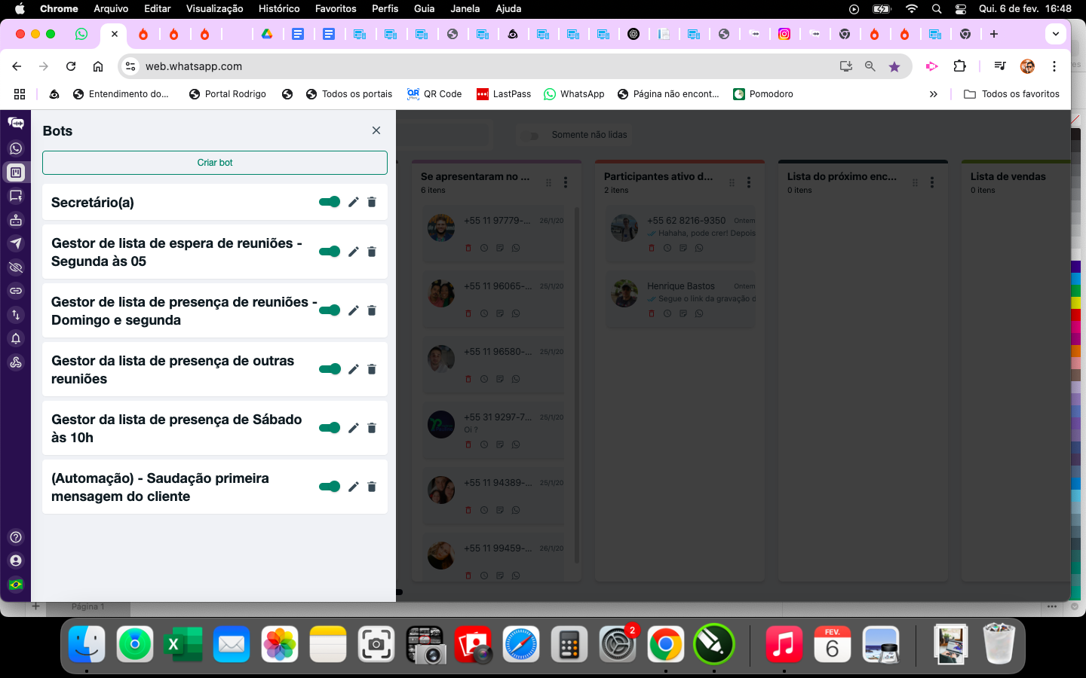Click the paper plane send icon in sidebar
This screenshot has height=678, width=1086.
(15, 243)
